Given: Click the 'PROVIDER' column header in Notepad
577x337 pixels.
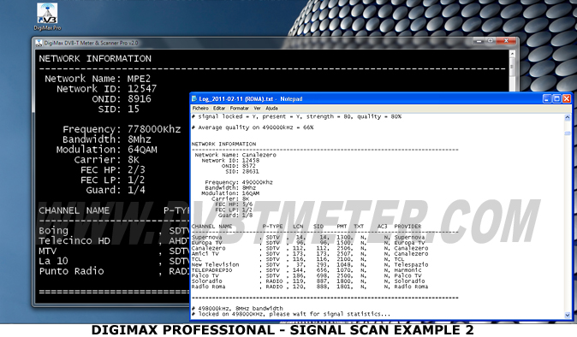Looking at the screenshot, I should coord(407,227).
